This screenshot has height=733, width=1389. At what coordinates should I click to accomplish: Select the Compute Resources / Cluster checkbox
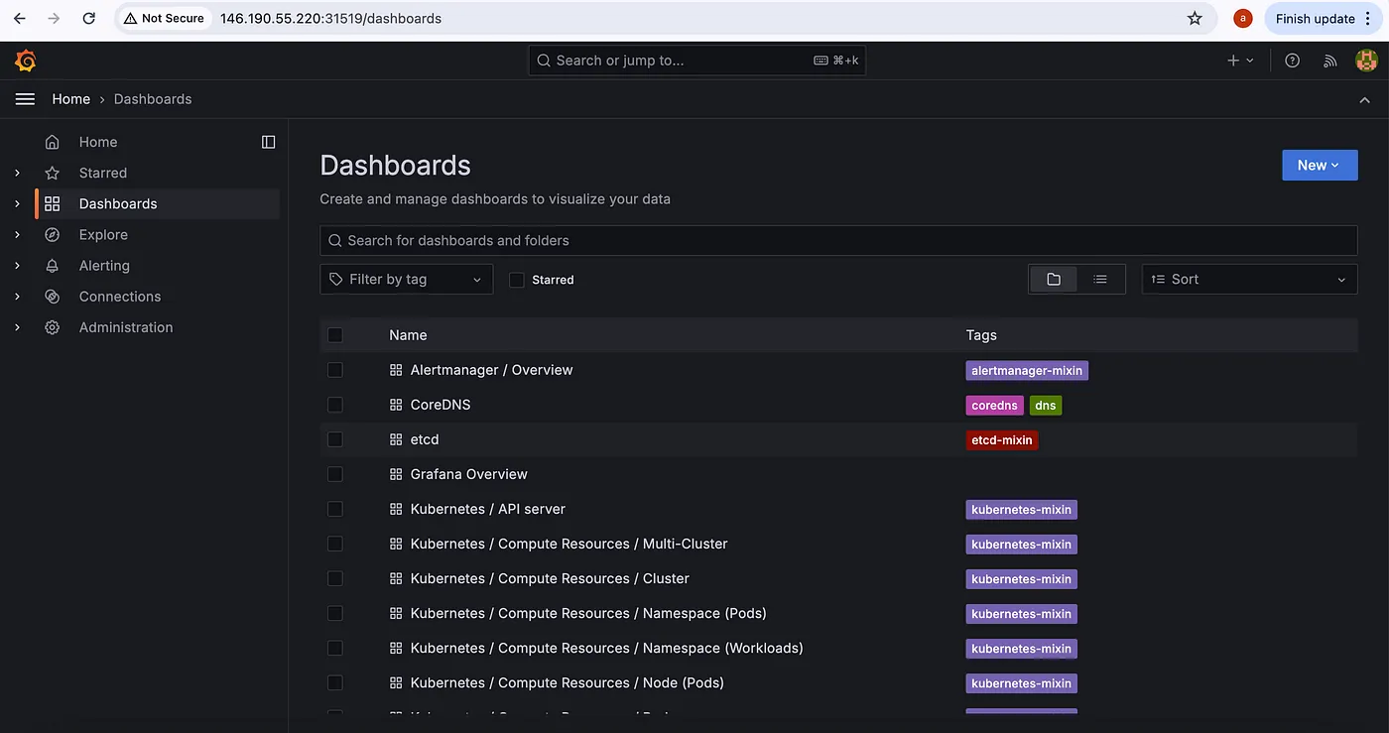tap(335, 578)
